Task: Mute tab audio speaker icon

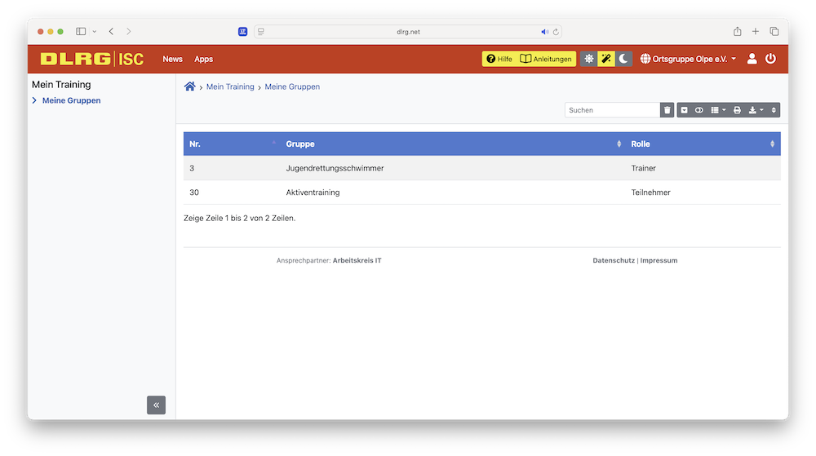Action: 544,32
